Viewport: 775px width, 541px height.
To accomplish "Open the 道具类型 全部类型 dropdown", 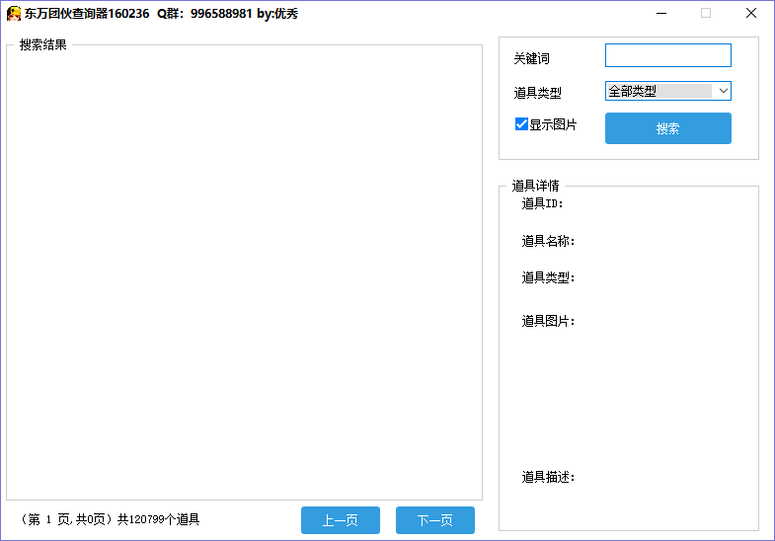I will tap(667, 91).
